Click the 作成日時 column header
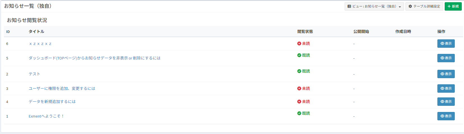The image size is (464, 134). (403, 32)
